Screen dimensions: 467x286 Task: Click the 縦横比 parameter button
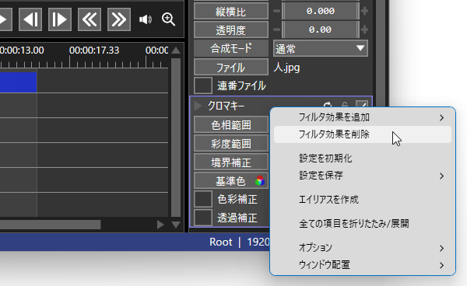coord(231,12)
